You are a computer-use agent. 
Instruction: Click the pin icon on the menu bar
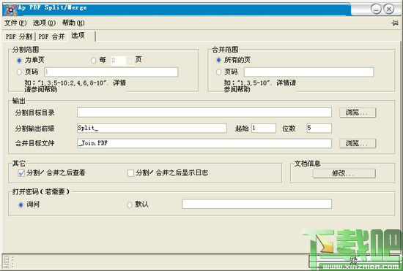click(x=395, y=23)
